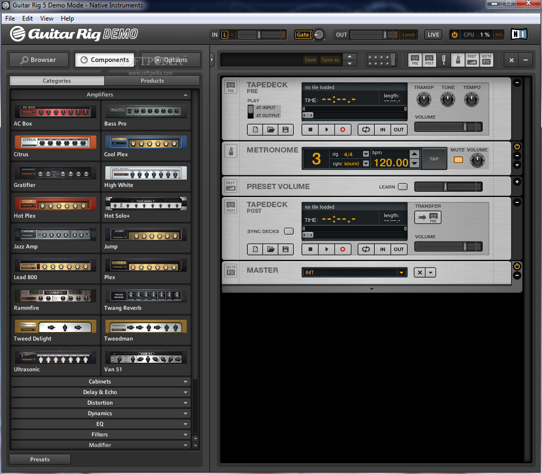
Task: Toggle output Limit button
Action: pos(408,34)
